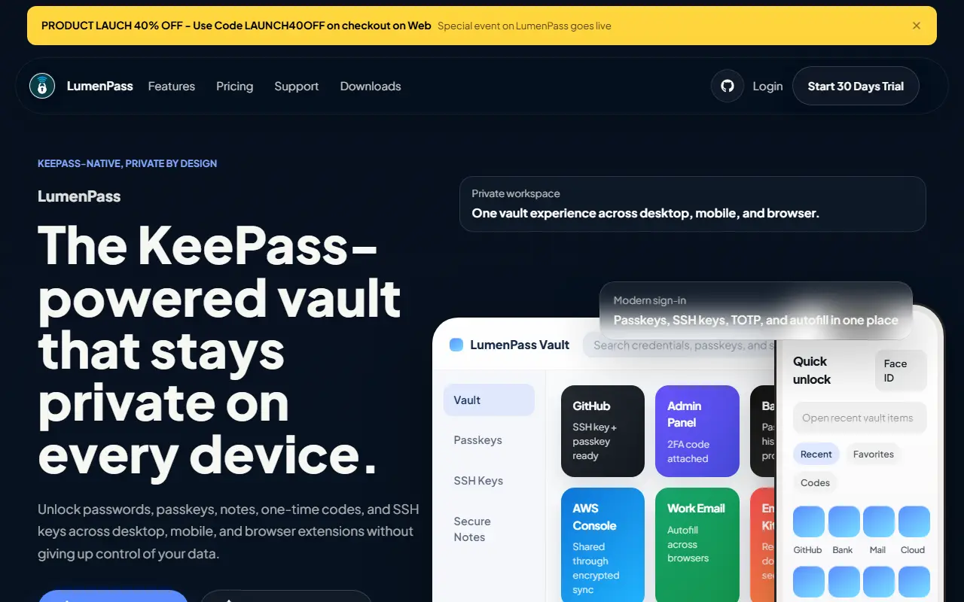Open SSH Keys in the vault sidebar
The width and height of the screenshot is (964, 602).
pos(489,481)
